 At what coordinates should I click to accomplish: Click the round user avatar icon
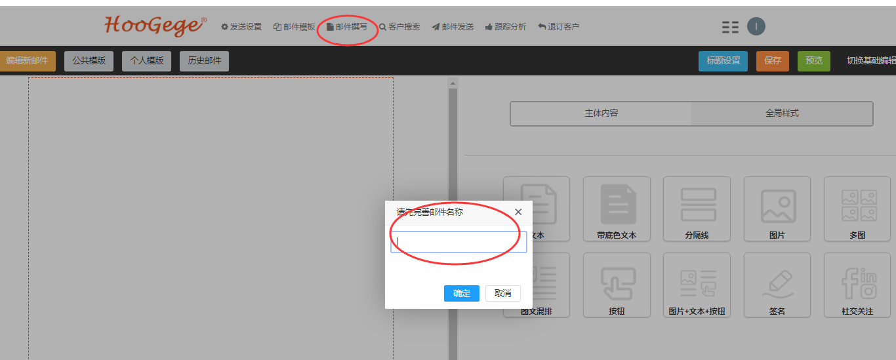click(756, 26)
